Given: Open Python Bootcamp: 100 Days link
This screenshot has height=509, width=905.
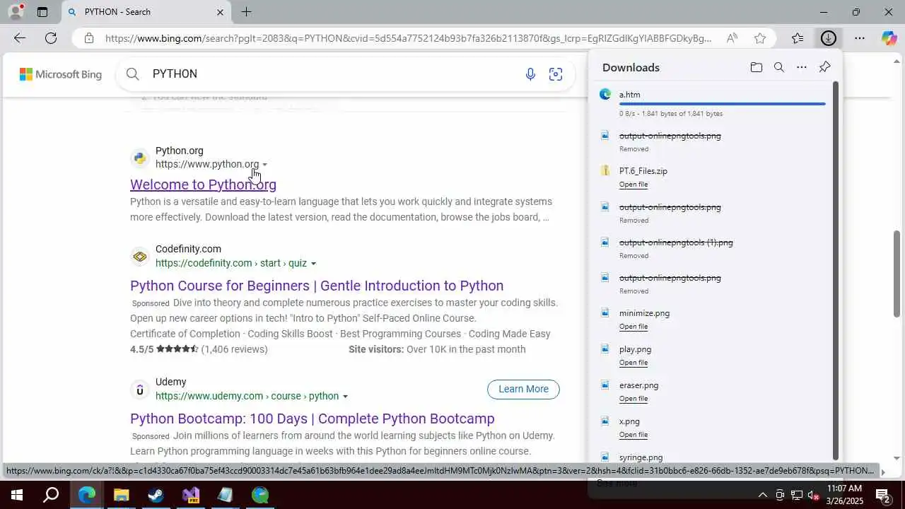Looking at the screenshot, I should pos(313,419).
